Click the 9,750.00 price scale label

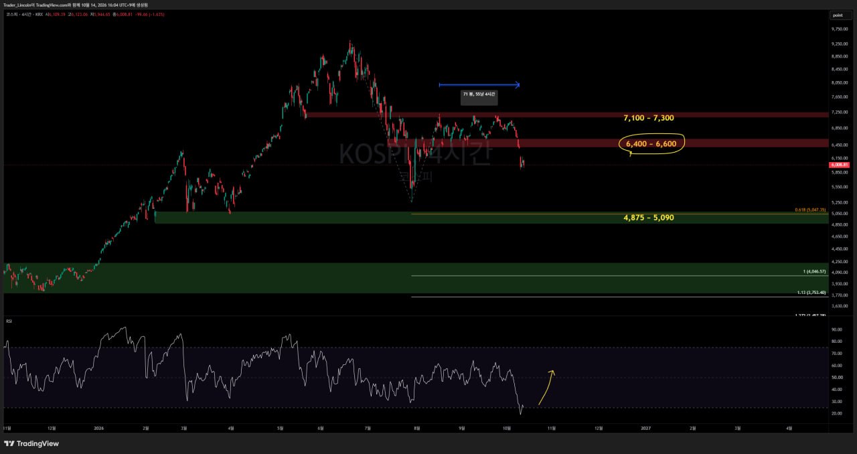coord(840,29)
